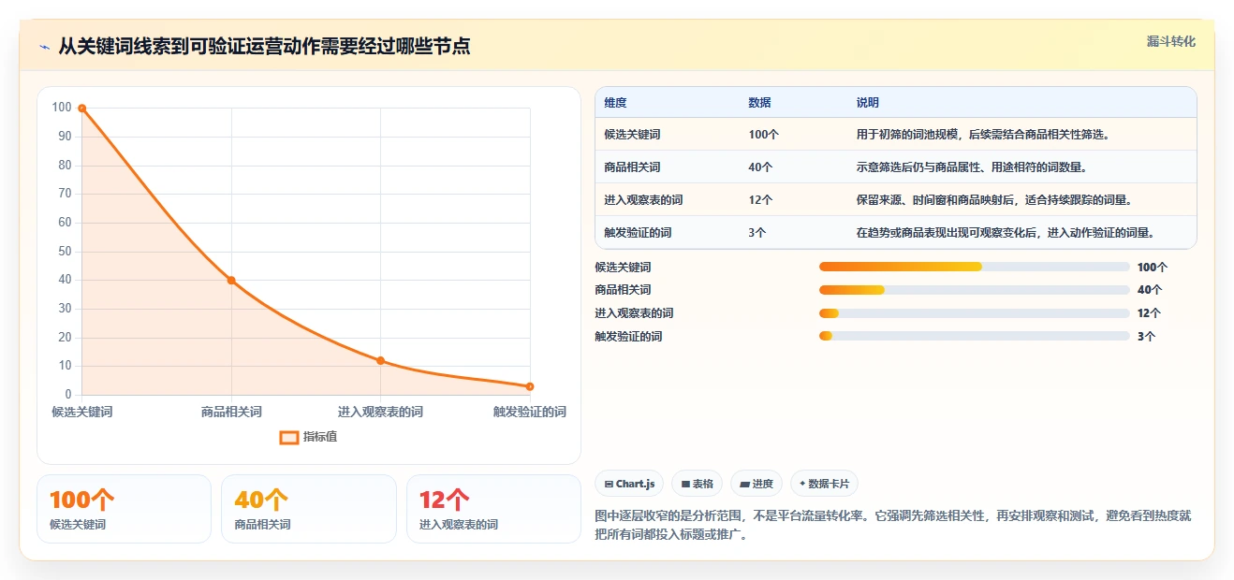This screenshot has width=1234, height=580.
Task: Click the page title 从关键词线索到可验证运营动作
Action: (264, 46)
